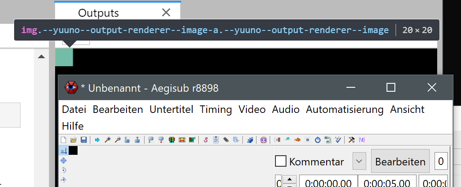Image resolution: width=461 pixels, height=187 pixels.
Task: Zoom out video with the minus magnifier
Action: point(118,140)
